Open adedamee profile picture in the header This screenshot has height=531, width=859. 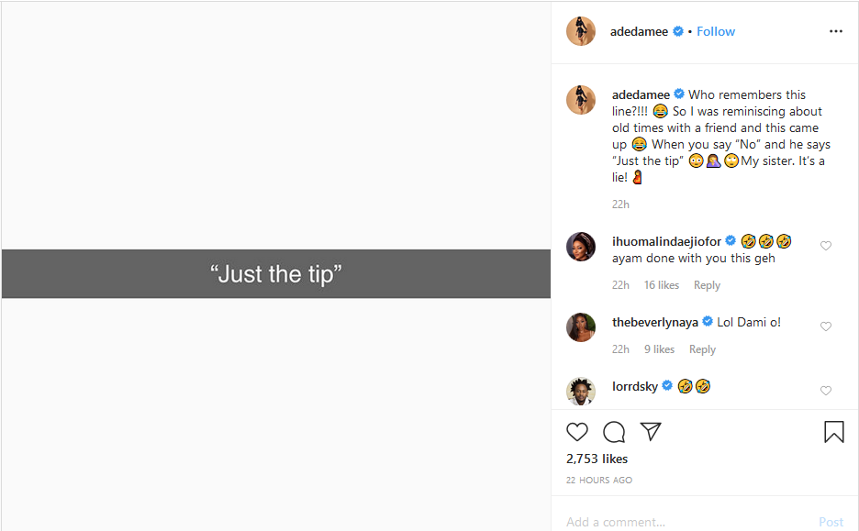pyautogui.click(x=581, y=31)
